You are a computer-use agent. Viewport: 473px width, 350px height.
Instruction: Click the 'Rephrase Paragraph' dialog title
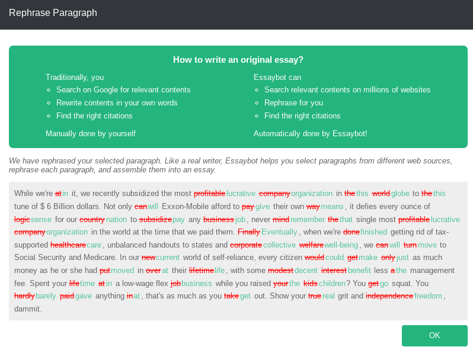click(53, 12)
